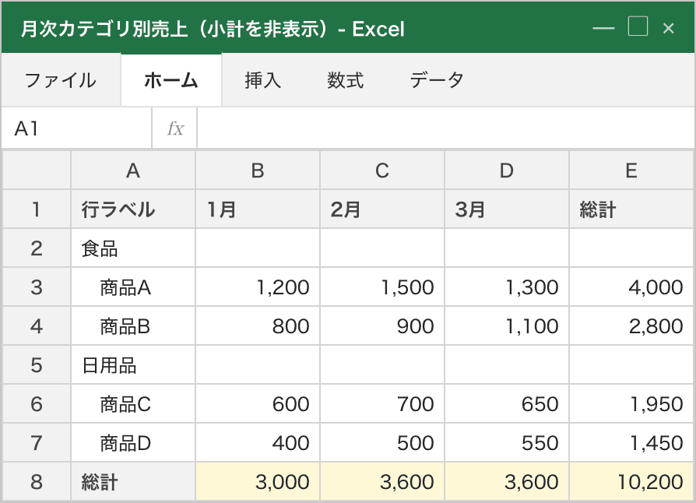
Task: Click the cell with value 1,300
Action: tap(507, 287)
